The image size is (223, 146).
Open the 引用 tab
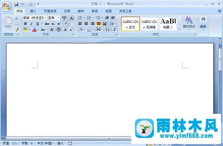[67, 11]
